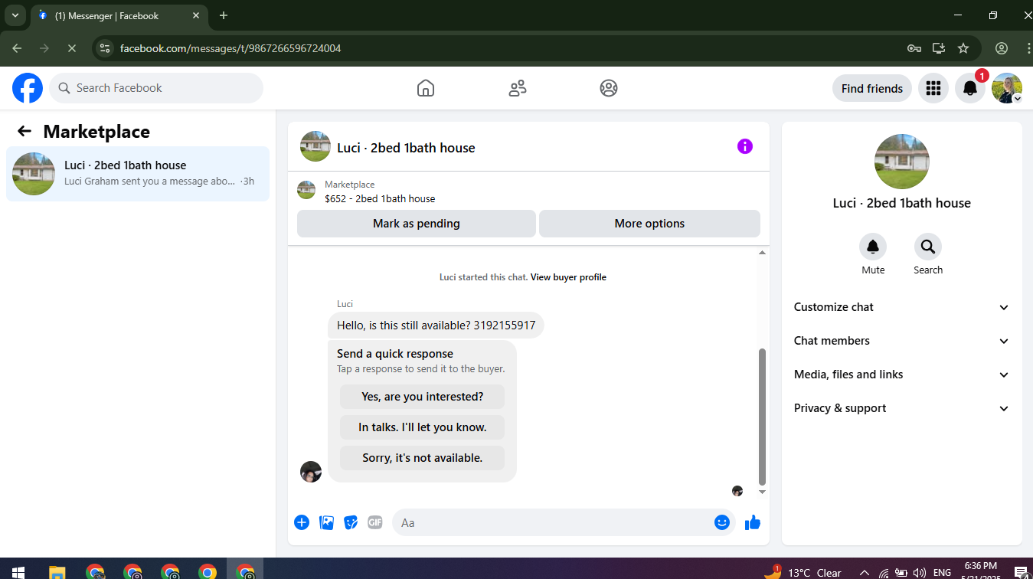Choose a GIF icon
The height and width of the screenshot is (579, 1033).
[x=375, y=522]
